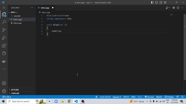
Task: Open the Search view icon
Action: pos(4,22)
